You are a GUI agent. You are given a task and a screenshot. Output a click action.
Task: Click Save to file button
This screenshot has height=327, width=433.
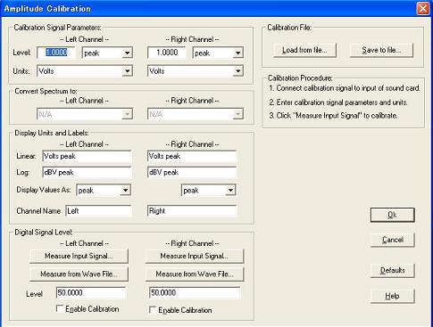(381, 50)
